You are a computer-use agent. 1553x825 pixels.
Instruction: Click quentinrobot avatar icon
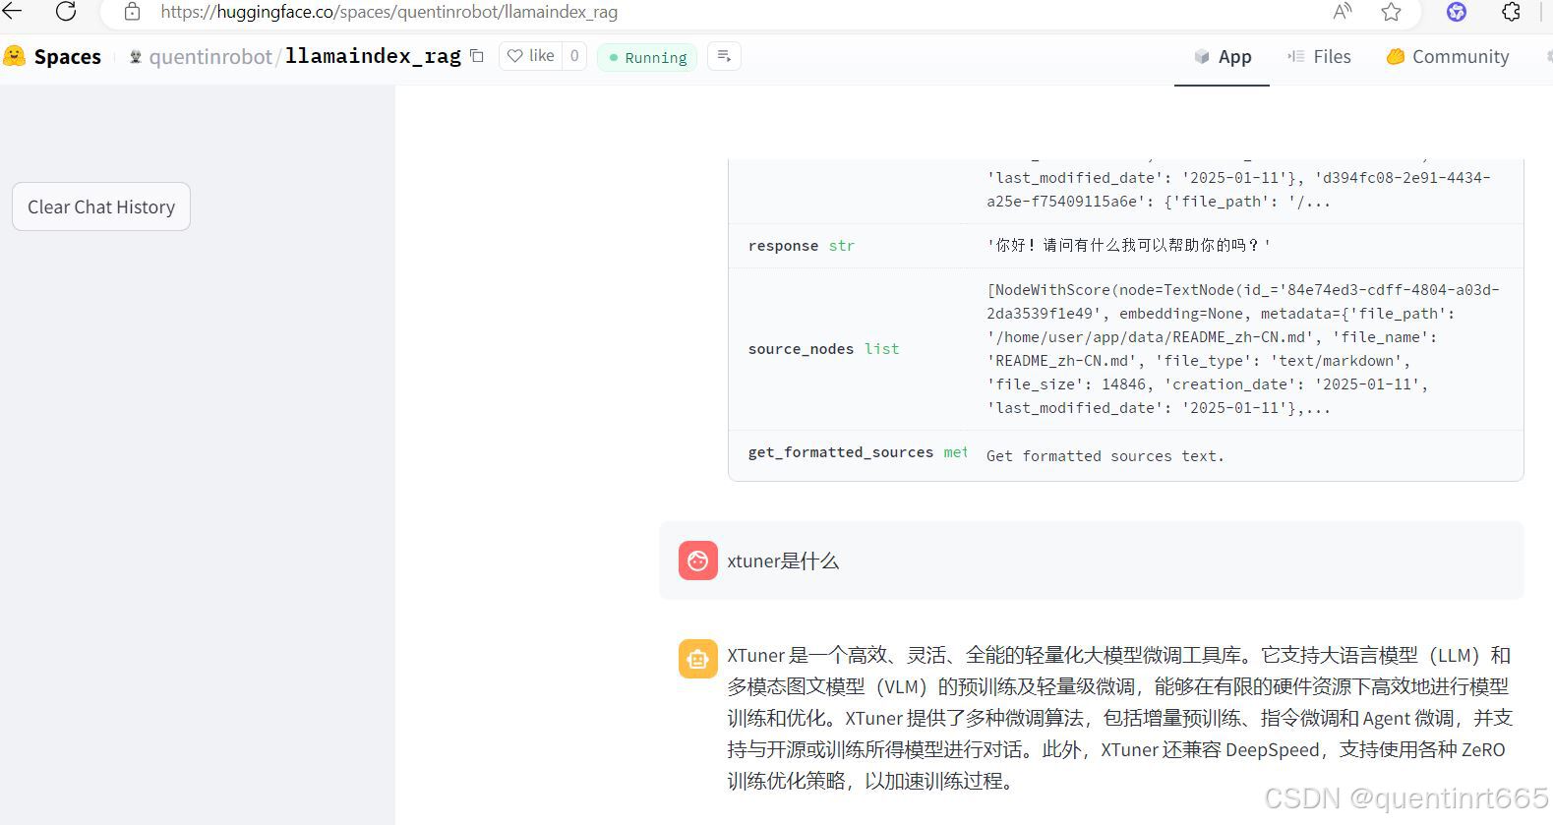[136, 57]
